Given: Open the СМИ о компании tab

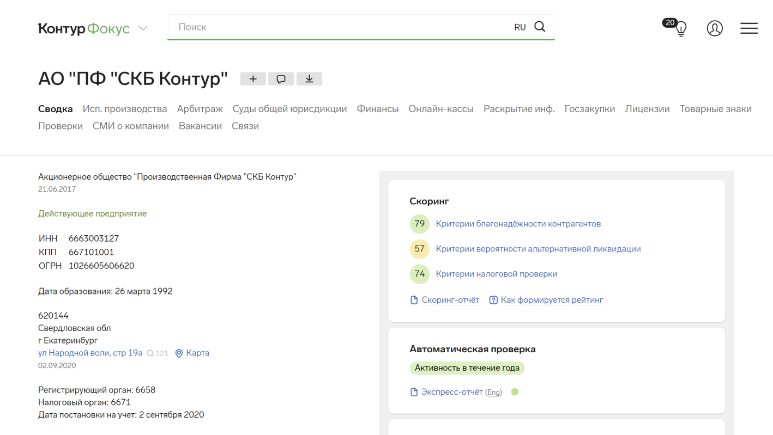Looking at the screenshot, I should click(x=131, y=126).
